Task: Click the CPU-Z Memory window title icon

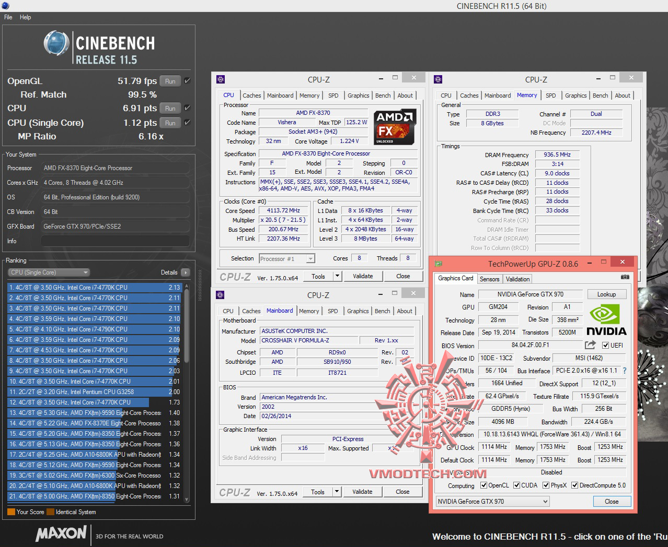Action: click(x=438, y=79)
